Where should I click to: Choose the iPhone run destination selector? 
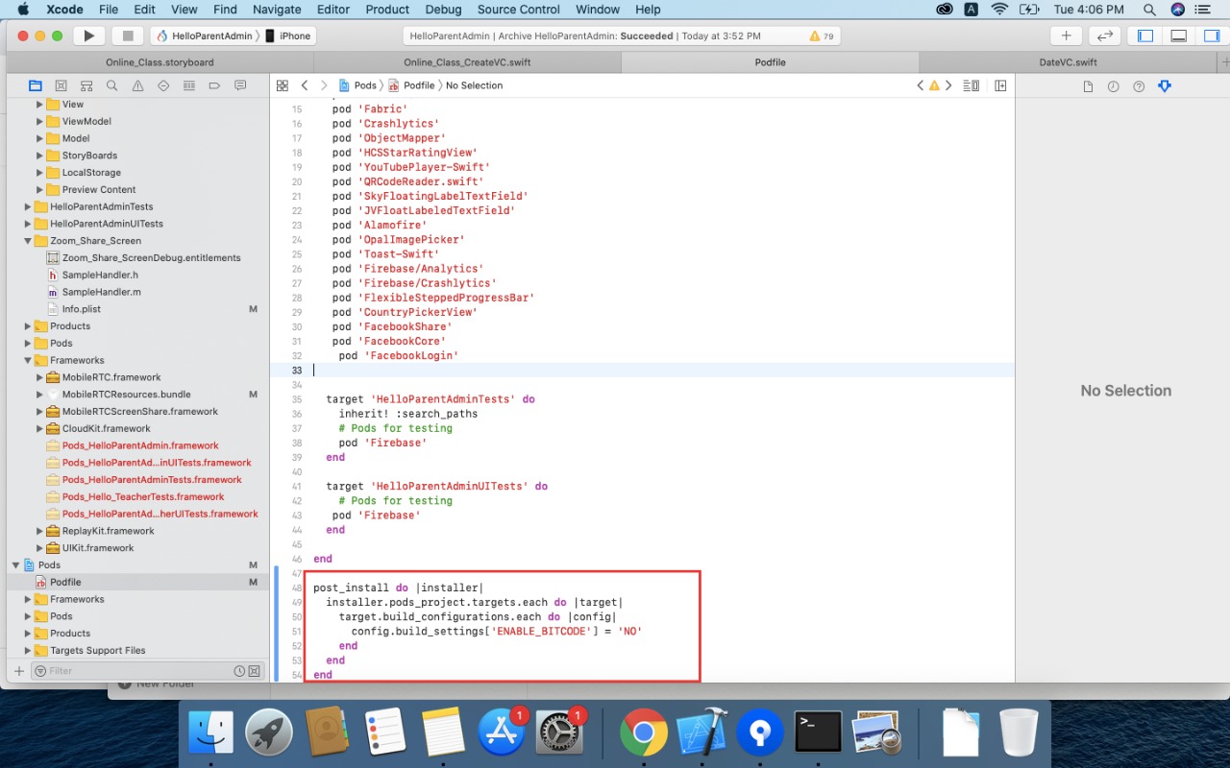tap(288, 36)
